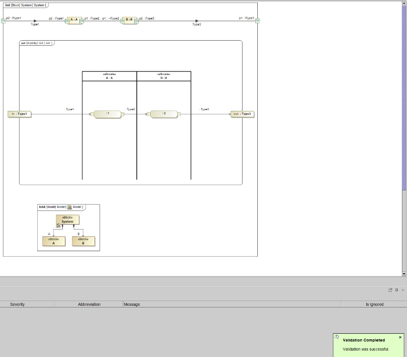The width and height of the screenshot is (407, 357).
Task: Select ': Type3' object flow label
Action: coord(204,109)
